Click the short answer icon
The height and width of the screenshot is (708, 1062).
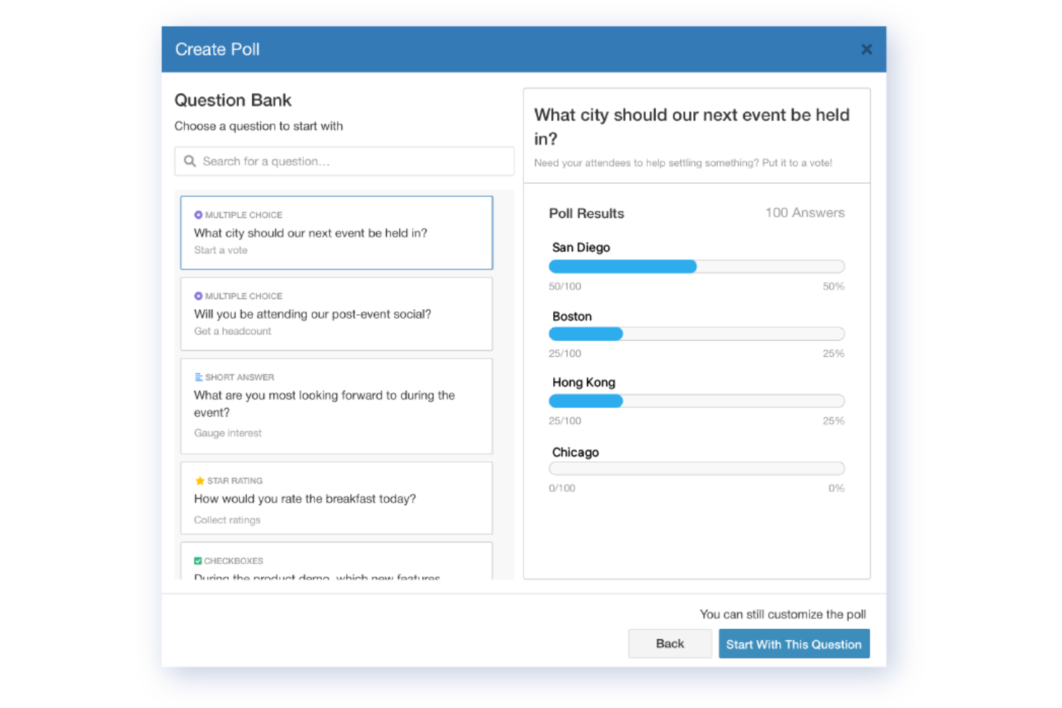(x=198, y=377)
